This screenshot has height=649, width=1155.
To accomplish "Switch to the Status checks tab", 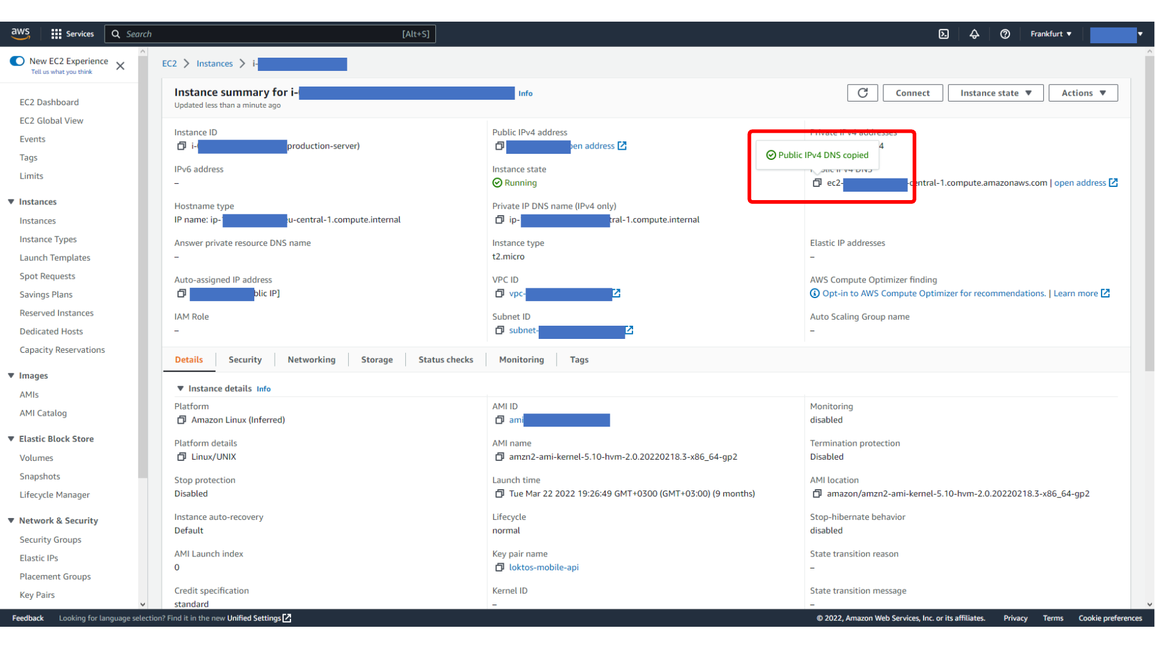I will click(x=446, y=359).
